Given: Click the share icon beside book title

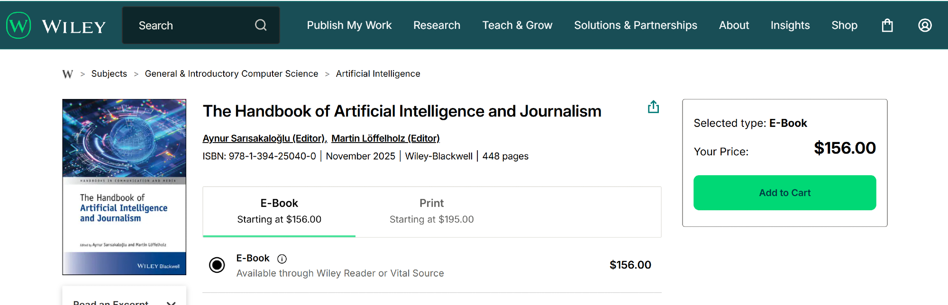Looking at the screenshot, I should [653, 107].
